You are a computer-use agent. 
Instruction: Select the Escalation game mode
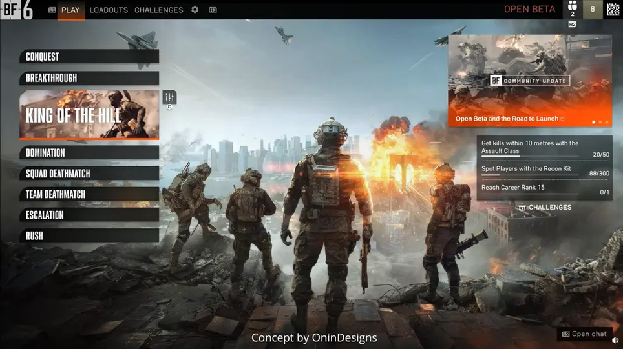click(x=89, y=215)
